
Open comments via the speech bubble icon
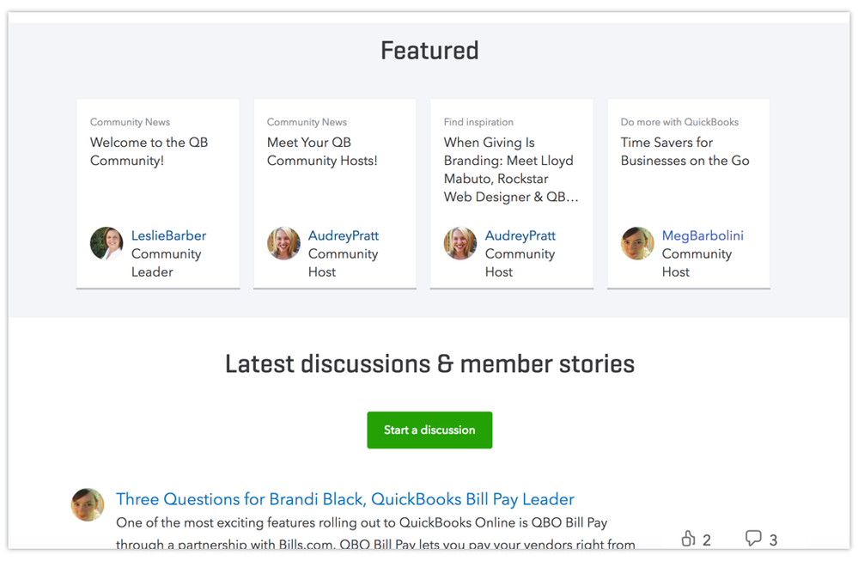coord(754,538)
